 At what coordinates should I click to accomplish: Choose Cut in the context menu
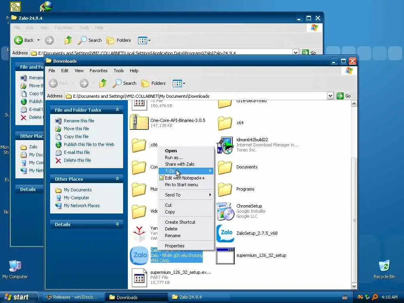coord(186,205)
